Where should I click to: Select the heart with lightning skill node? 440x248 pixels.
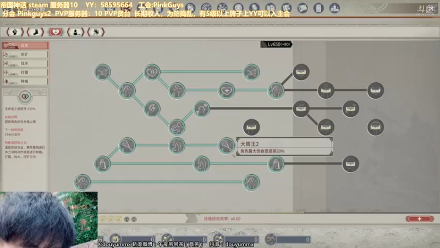[x=152, y=72]
